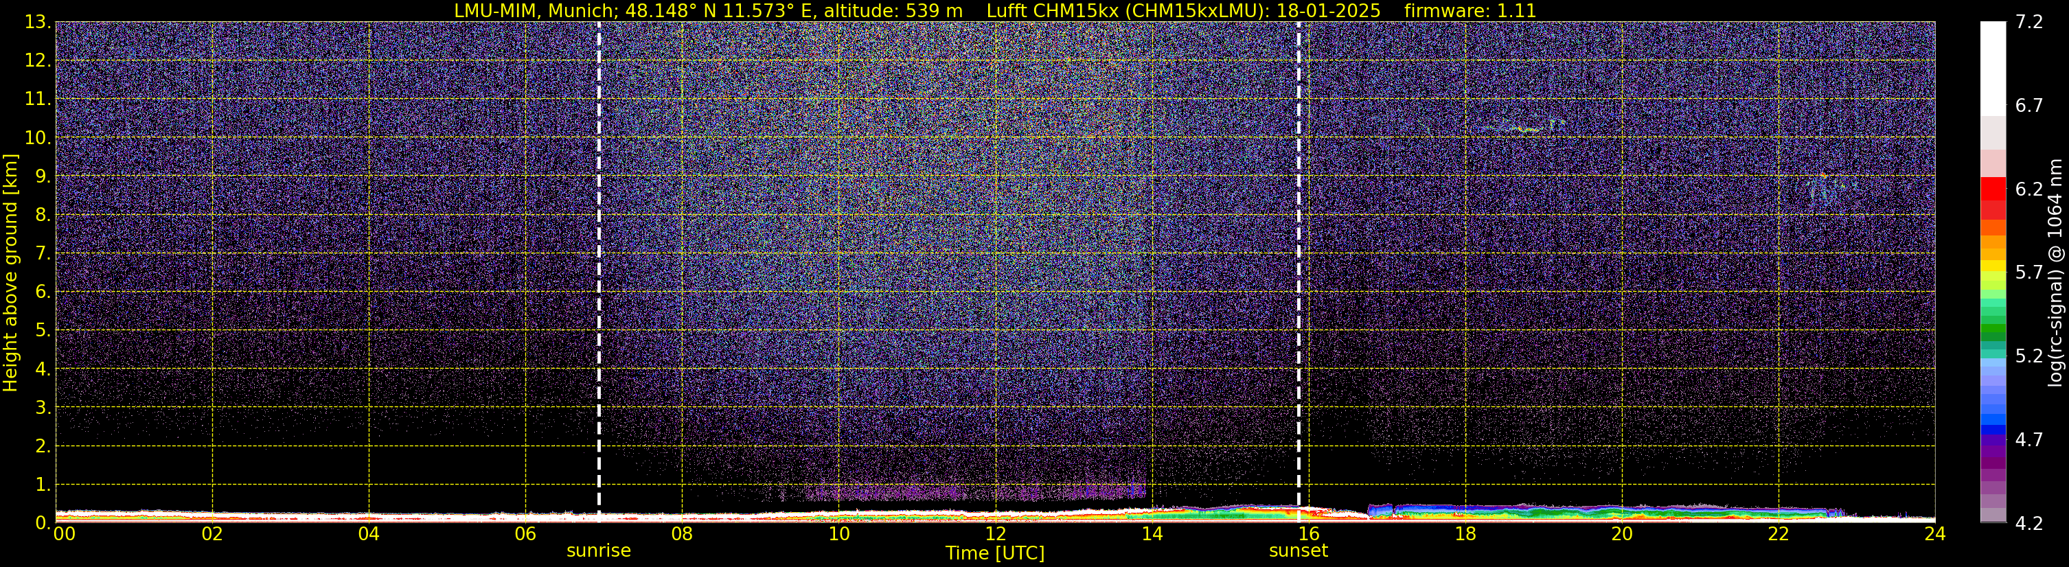2069x567 pixels.
Task: Click the '12' time axis tick label
Action: tap(995, 534)
